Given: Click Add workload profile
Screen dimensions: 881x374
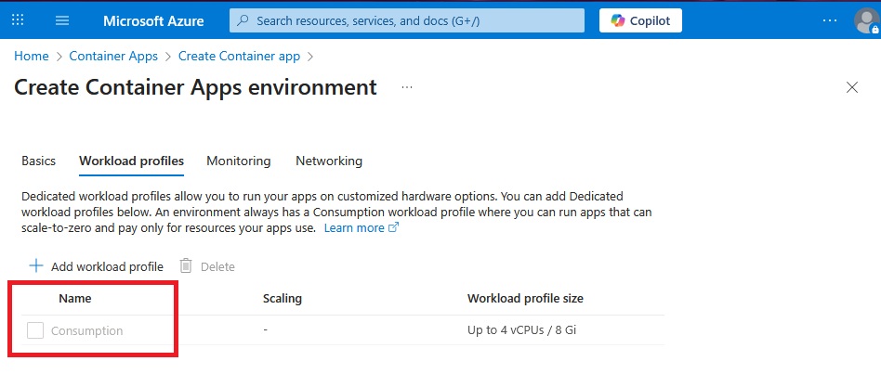Looking at the screenshot, I should [96, 266].
